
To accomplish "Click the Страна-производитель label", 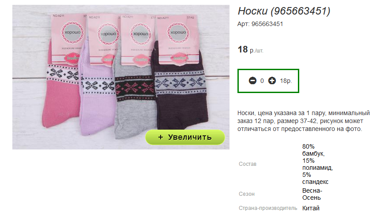I will point(268,208).
